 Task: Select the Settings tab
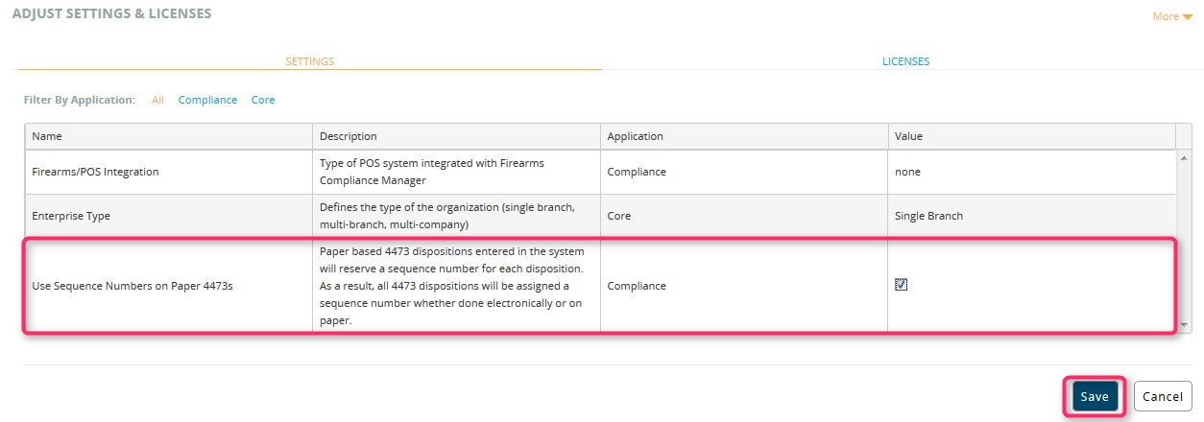[x=309, y=61]
